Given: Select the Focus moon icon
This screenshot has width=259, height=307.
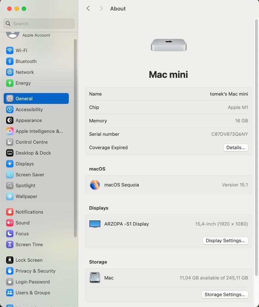Looking at the screenshot, I should point(10,234).
